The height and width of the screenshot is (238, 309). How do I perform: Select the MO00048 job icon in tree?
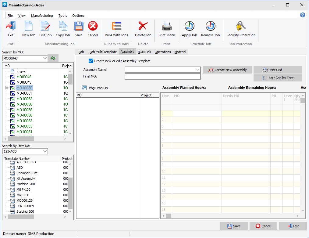point(12,77)
